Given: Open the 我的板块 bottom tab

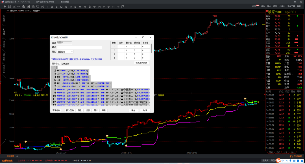Looking at the screenshot, I should (x=10, y=156).
